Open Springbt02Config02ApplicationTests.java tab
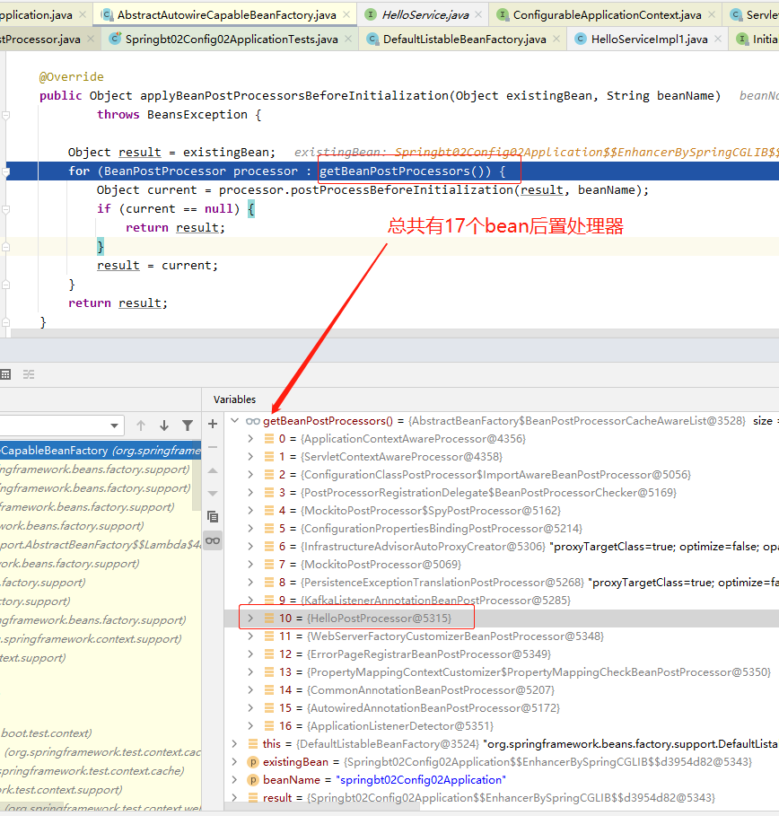Screen dimensions: 779x816 (x=231, y=39)
